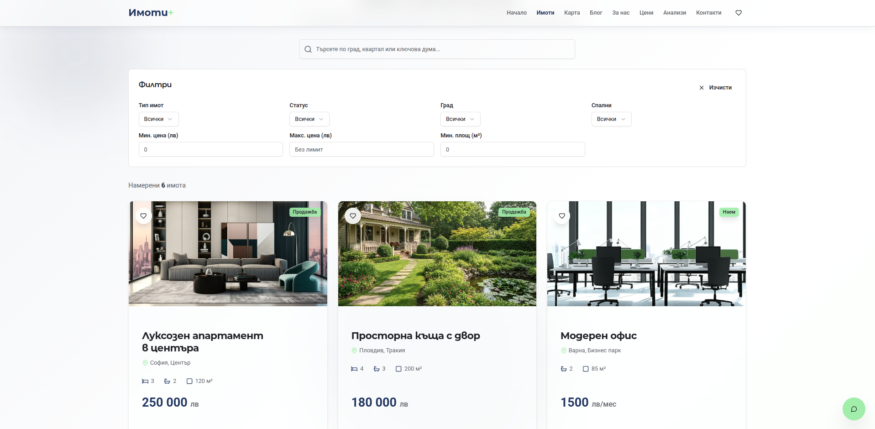Click the Макс. цена input field

pos(361,149)
